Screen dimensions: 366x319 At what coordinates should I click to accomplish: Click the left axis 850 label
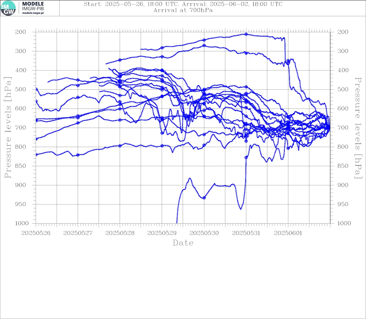[x=21, y=166]
